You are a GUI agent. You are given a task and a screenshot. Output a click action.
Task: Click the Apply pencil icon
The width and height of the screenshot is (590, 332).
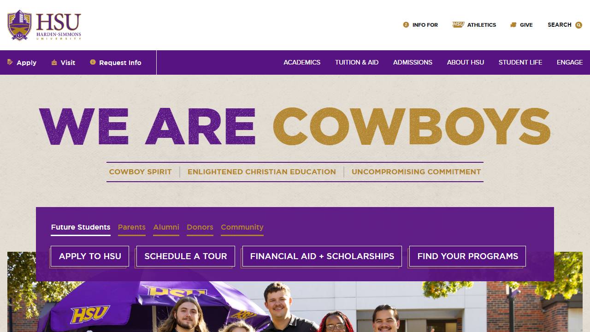[x=10, y=62]
